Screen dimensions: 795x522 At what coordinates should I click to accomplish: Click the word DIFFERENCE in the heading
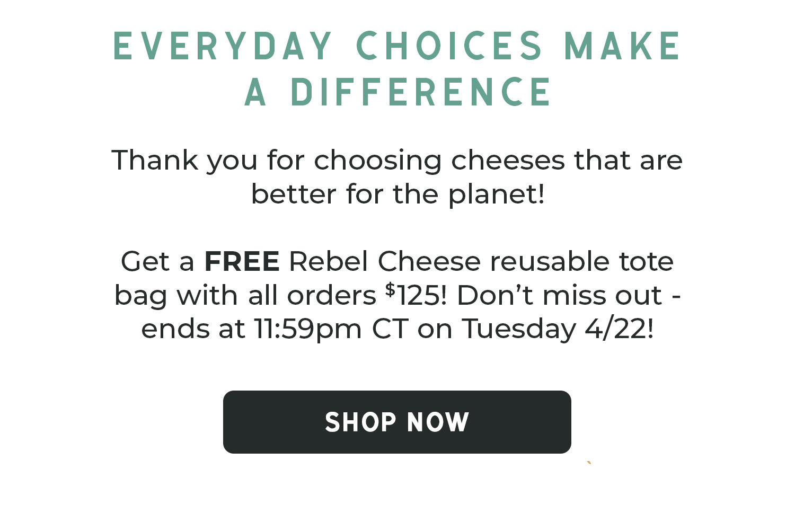[421, 92]
